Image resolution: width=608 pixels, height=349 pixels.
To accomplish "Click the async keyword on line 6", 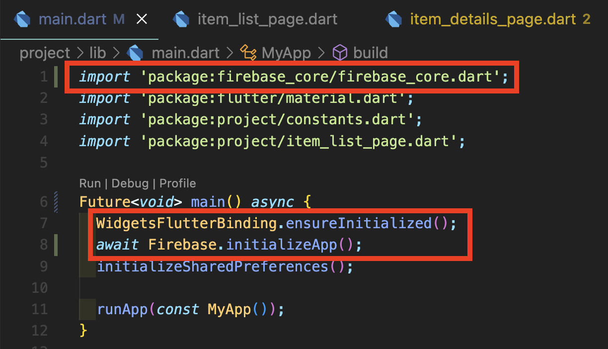I will click(272, 202).
